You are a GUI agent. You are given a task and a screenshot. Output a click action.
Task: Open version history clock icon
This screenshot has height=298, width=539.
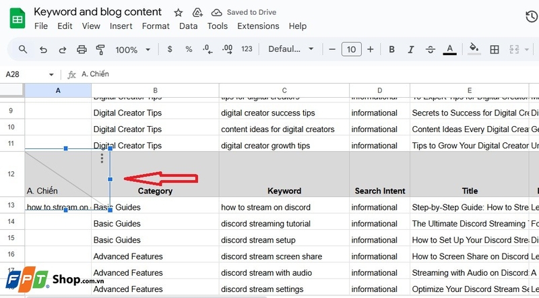(532, 16)
